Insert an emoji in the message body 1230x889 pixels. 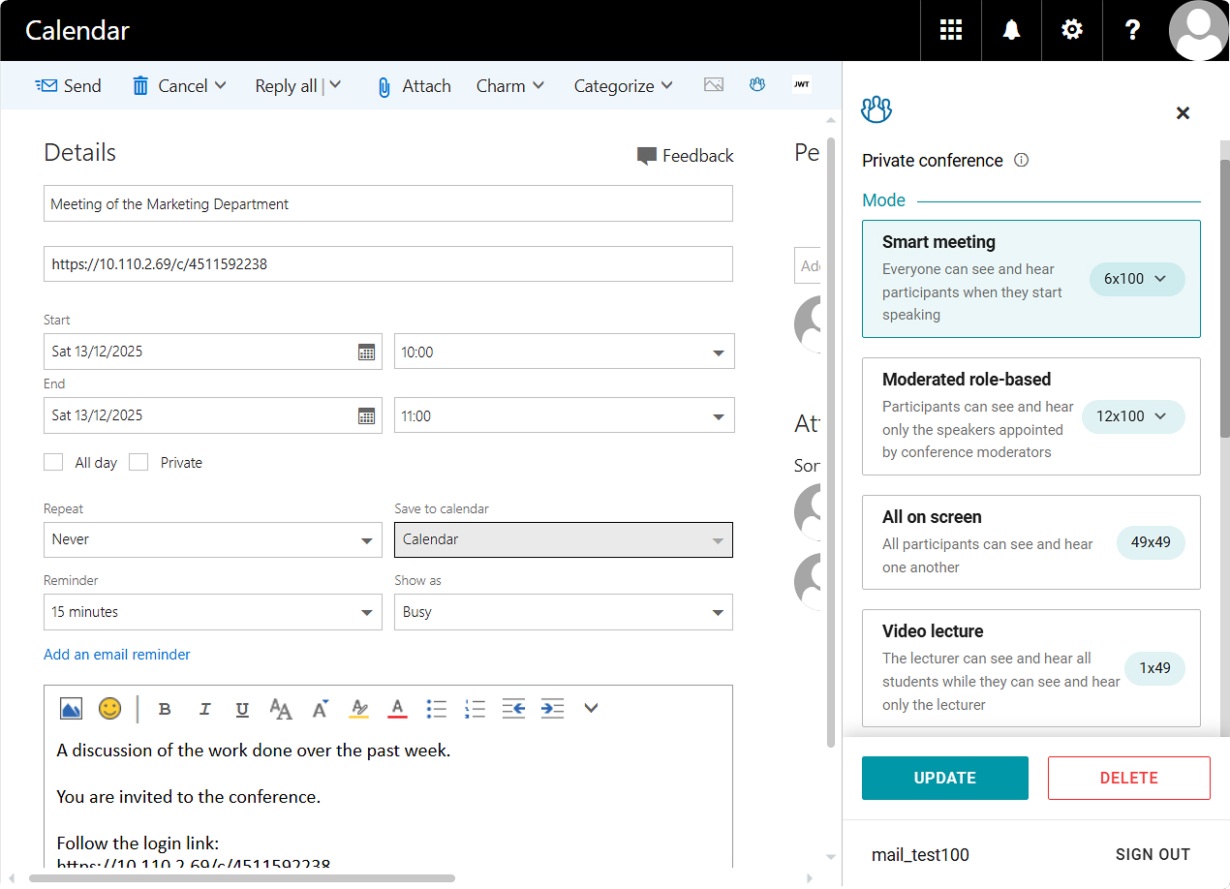click(110, 709)
